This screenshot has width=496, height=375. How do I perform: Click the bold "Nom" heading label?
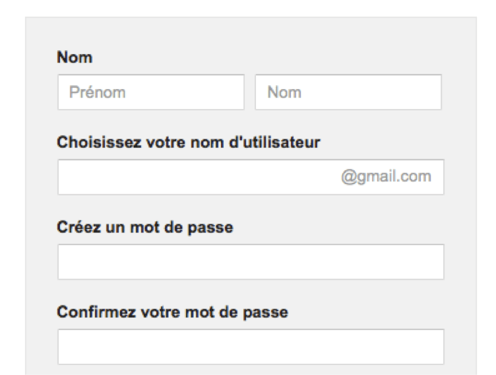click(75, 58)
